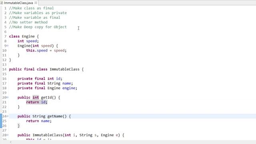Image resolution: width=256 pixels, height=144 pixels.
Task: Click 'Engine(int speed) {' constructor line
Action: (x=38, y=46)
